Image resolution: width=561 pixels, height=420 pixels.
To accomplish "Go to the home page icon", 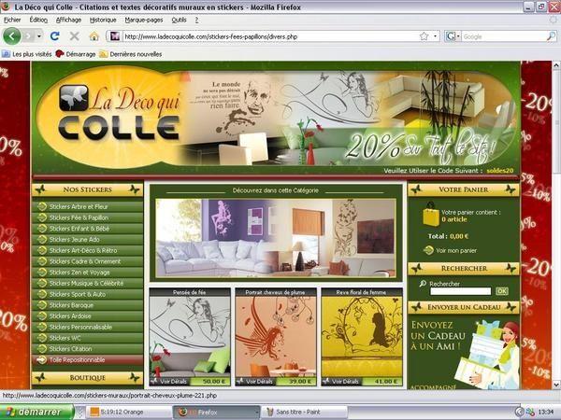I will pyautogui.click(x=94, y=36).
